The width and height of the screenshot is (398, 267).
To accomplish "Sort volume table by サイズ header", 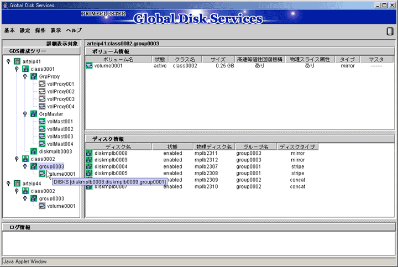I will click(218, 59).
